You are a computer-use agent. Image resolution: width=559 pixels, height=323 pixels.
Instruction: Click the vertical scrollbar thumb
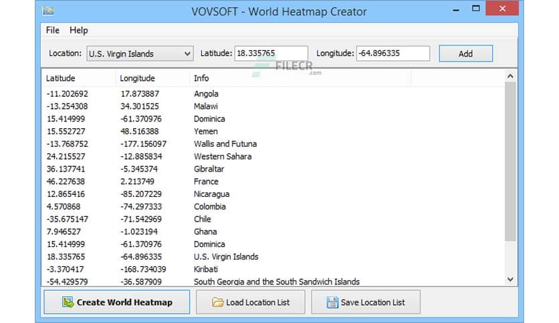coord(510,162)
